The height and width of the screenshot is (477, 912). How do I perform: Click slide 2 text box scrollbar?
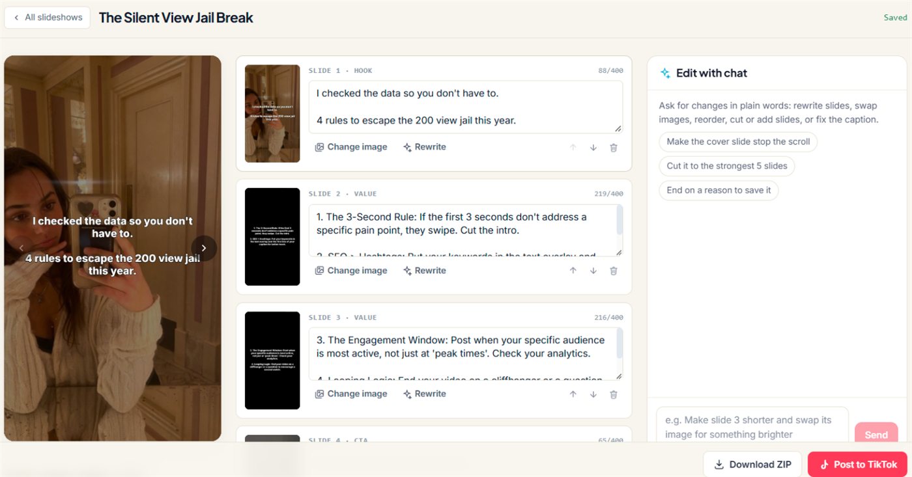click(x=619, y=221)
